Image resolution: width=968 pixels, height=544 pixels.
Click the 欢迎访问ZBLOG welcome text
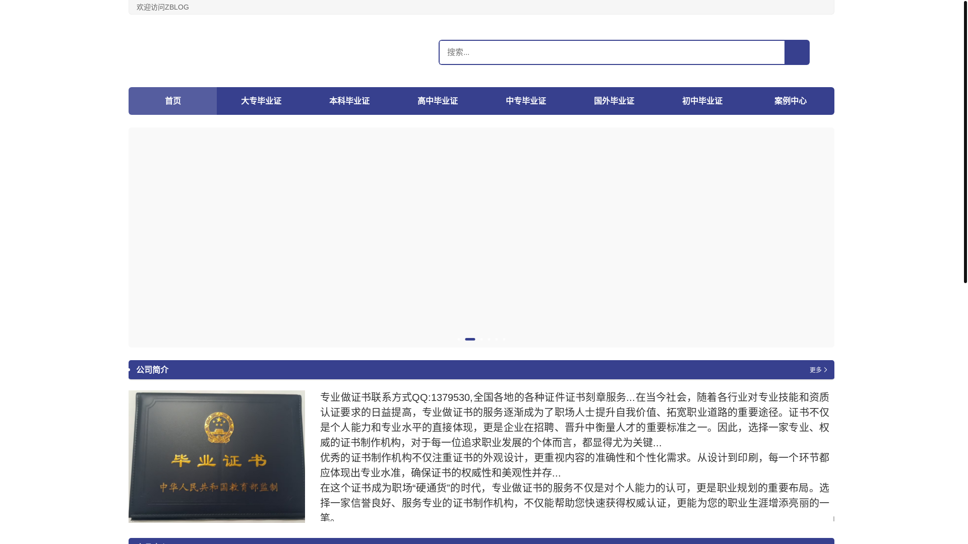click(x=162, y=7)
